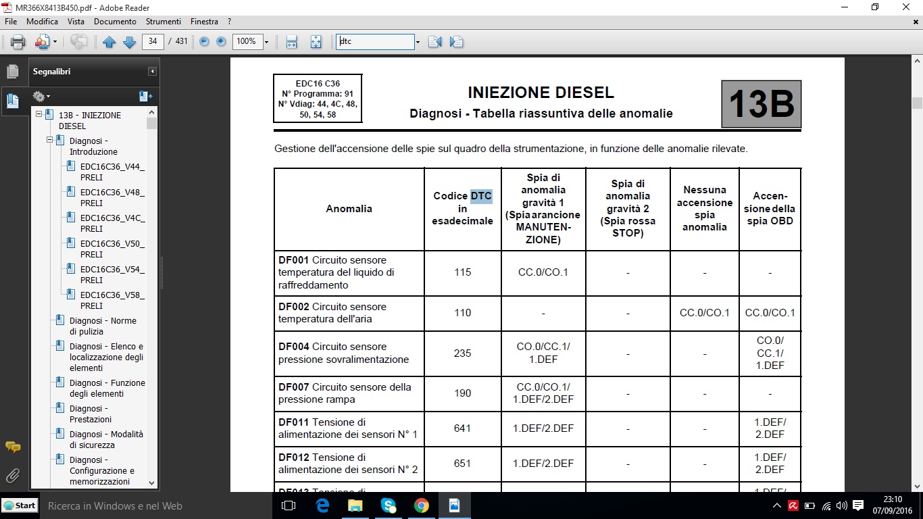Open the Documento menu

click(x=115, y=22)
